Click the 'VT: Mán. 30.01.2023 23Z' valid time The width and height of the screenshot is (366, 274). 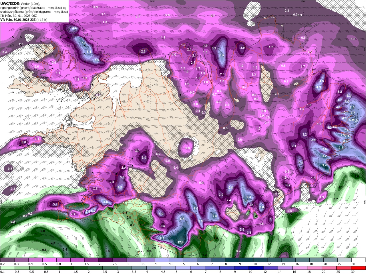(x=18, y=20)
